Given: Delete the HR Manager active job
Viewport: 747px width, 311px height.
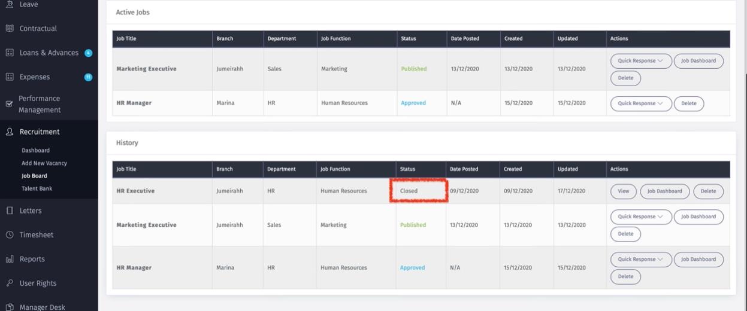Looking at the screenshot, I should point(688,103).
